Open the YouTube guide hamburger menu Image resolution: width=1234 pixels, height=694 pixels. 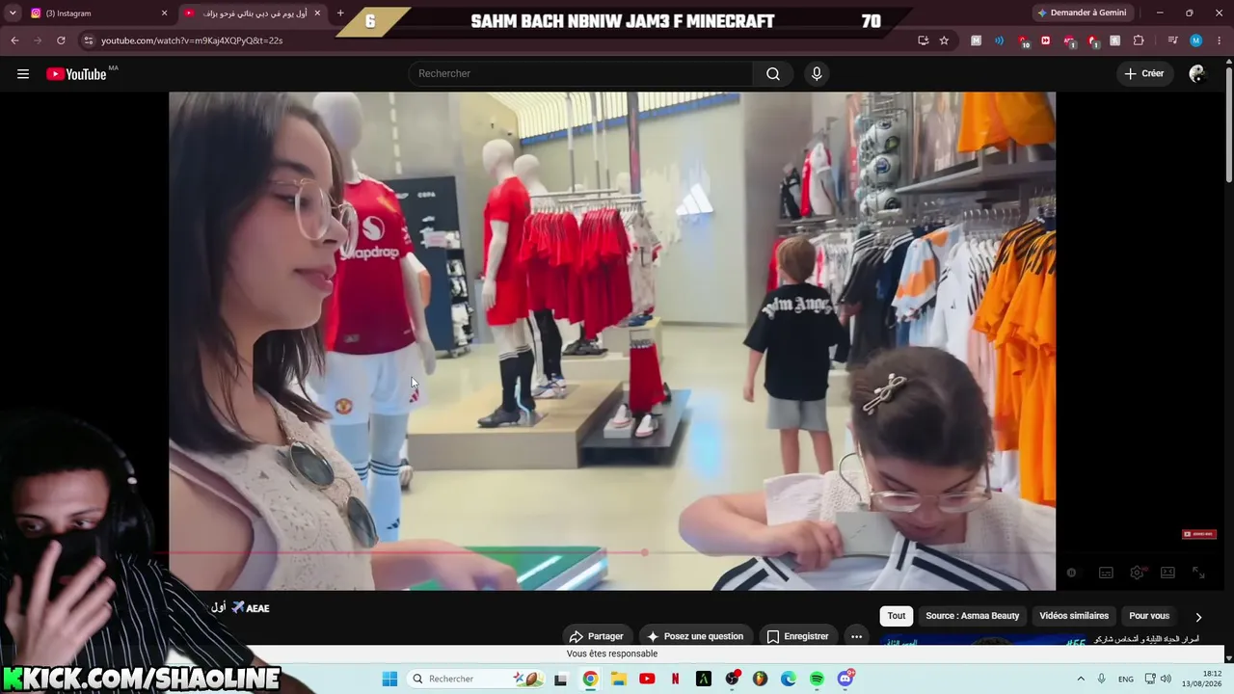click(23, 74)
